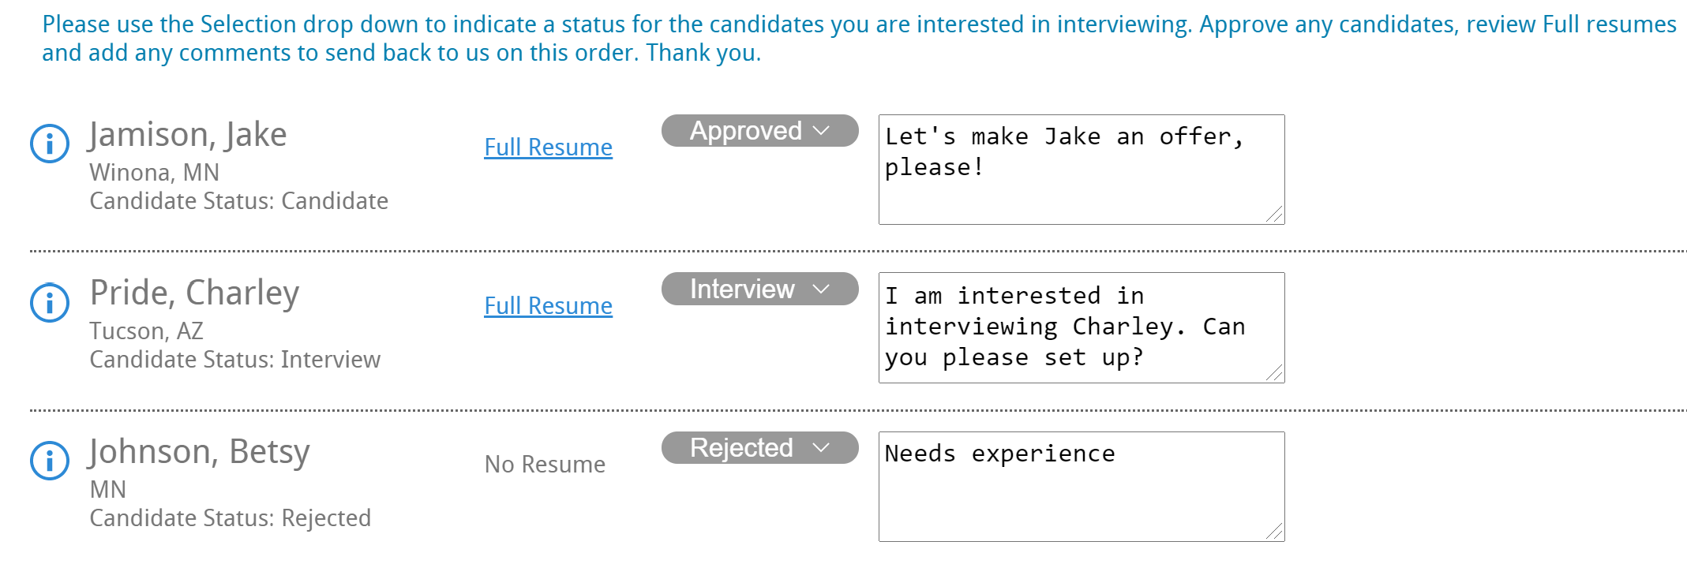
Task: View Charley Pride's Full Resume
Action: [x=548, y=306]
